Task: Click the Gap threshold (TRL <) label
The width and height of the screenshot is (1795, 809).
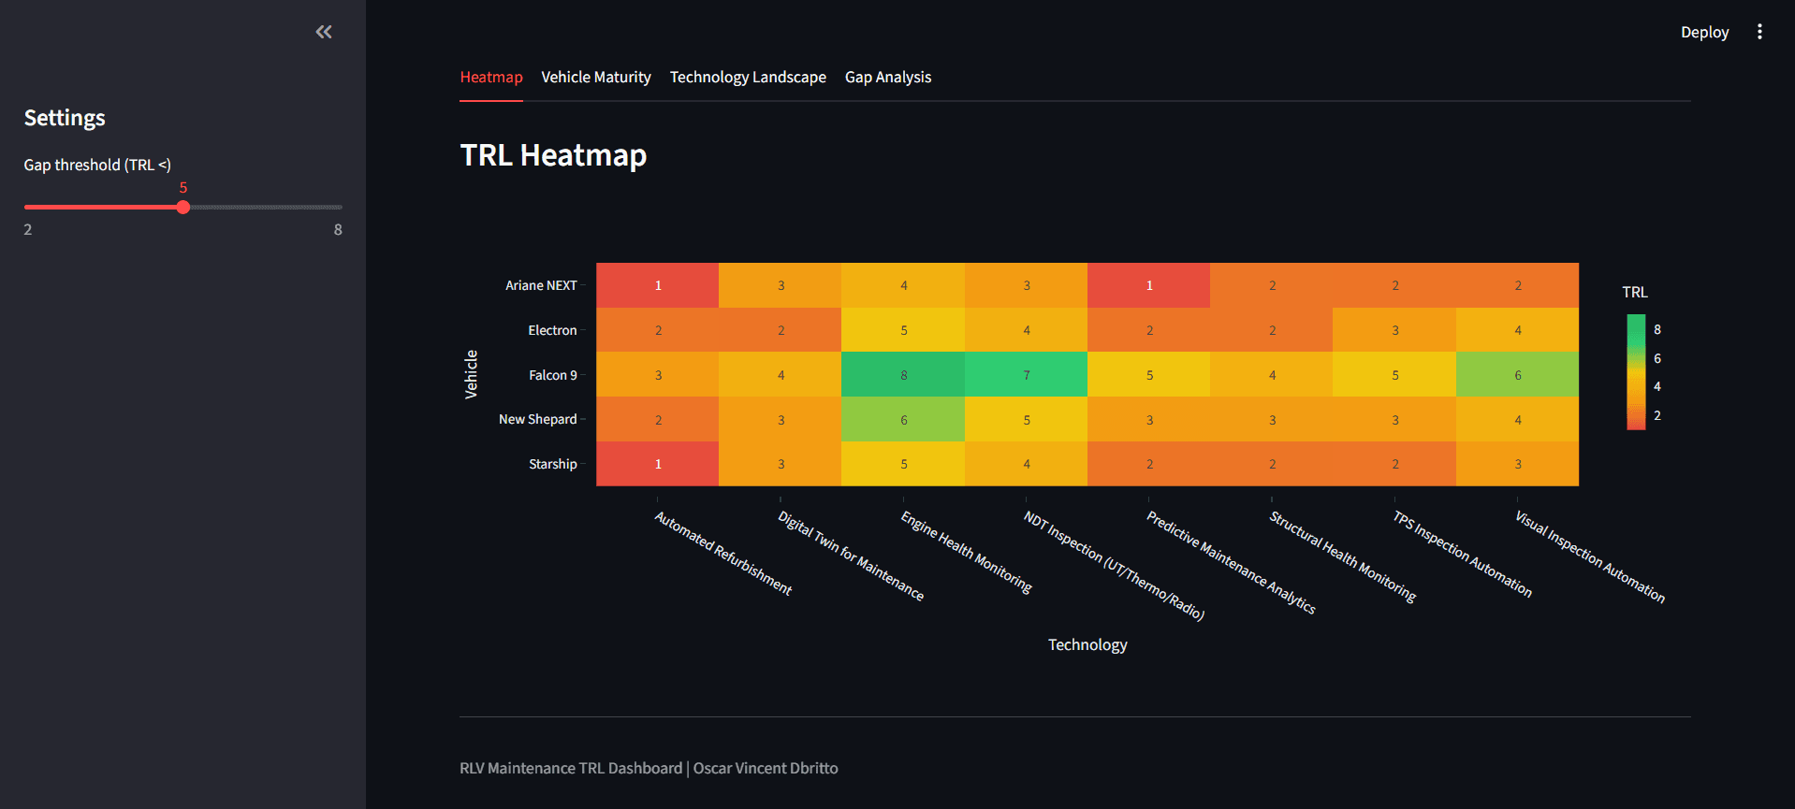Action: [x=97, y=165]
